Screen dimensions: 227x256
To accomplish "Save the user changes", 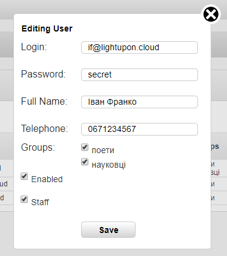I will tap(108, 230).
